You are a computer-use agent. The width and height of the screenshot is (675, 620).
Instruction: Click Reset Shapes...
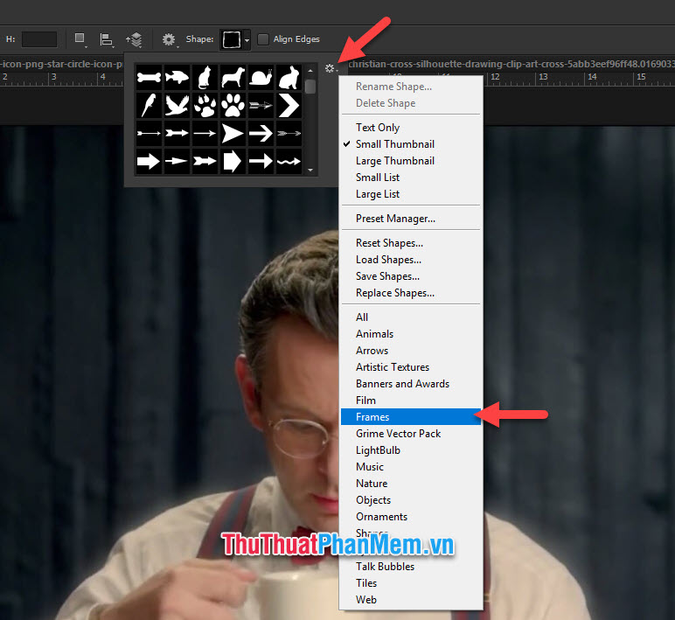pyautogui.click(x=411, y=243)
